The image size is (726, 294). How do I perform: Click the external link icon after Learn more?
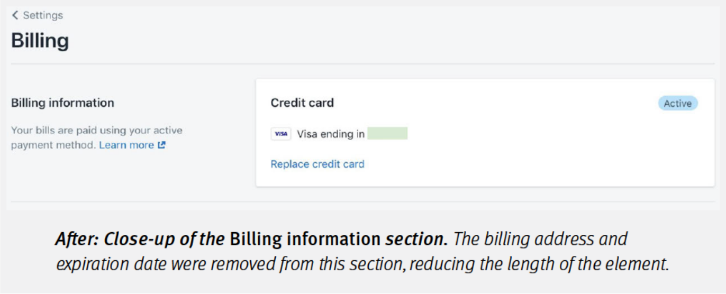point(161,145)
